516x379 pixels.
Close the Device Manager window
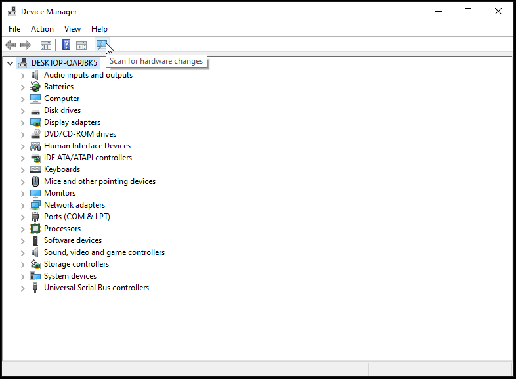point(498,12)
